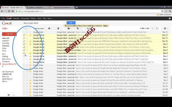Click the report spam icon

coord(49,28)
